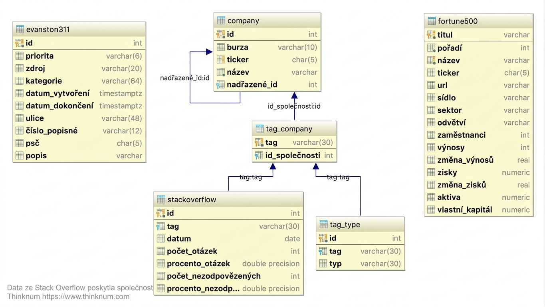Click the změna_výnosů column row
545x307 pixels.
point(478,160)
